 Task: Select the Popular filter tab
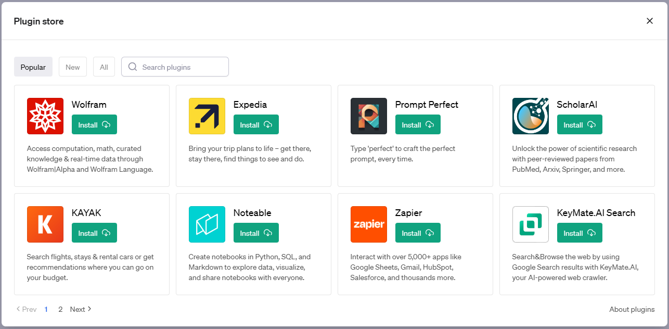pos(33,67)
